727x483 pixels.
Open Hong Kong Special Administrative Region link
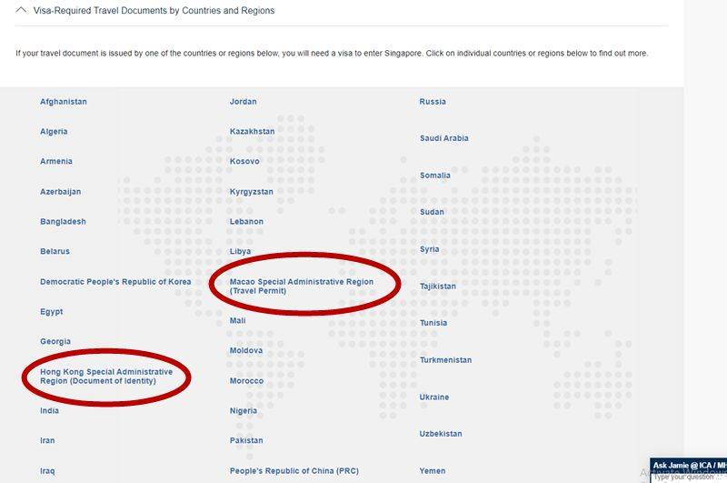[x=105, y=377]
